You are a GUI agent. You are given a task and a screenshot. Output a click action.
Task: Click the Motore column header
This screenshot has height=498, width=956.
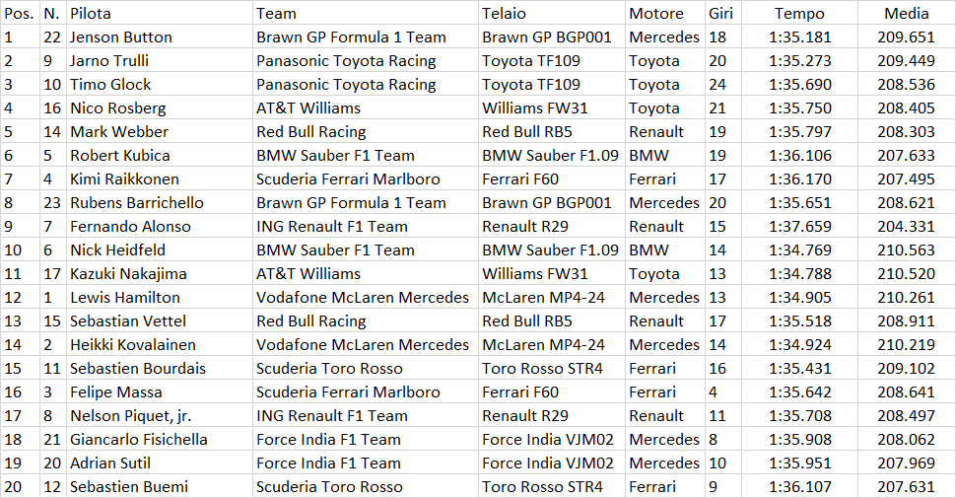pos(664,13)
